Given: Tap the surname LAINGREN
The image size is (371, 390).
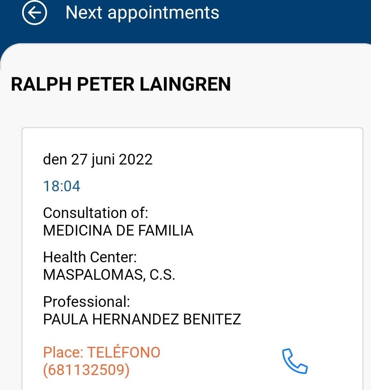Looking at the screenshot, I should tap(185, 85).
